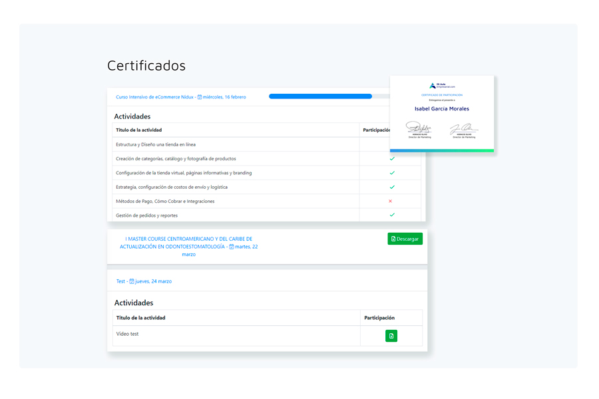Click the green check for Gestión de pedidos
Image resolution: width=599 pixels, height=399 pixels.
(393, 215)
